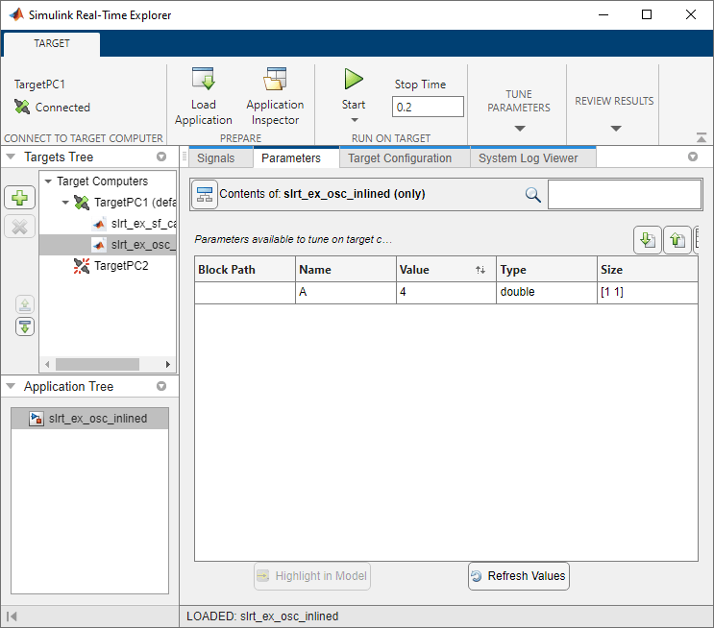The height and width of the screenshot is (628, 714).
Task: Click the collapse-panel arrow in status bar
Action: click(x=12, y=616)
